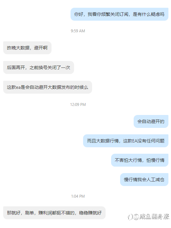This screenshot has width=171, height=228.
Task: Select the gray message 昨晚大数据，避开啊
Action: point(27,48)
